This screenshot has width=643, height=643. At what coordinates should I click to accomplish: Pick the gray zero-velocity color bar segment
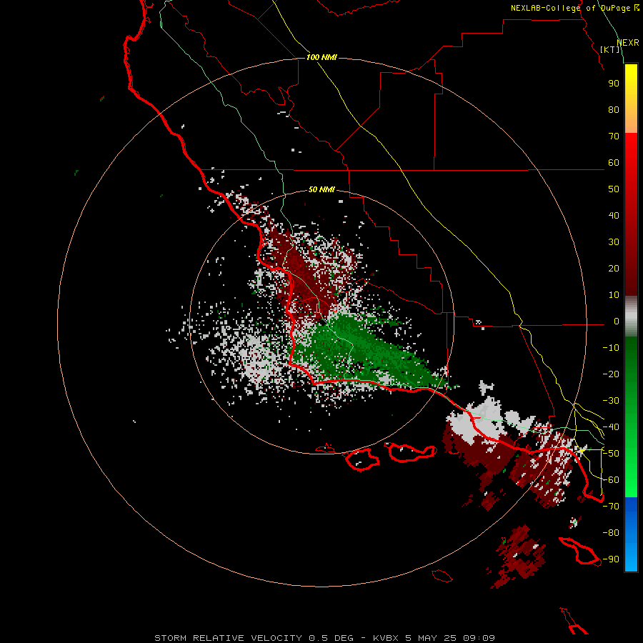tap(631, 316)
